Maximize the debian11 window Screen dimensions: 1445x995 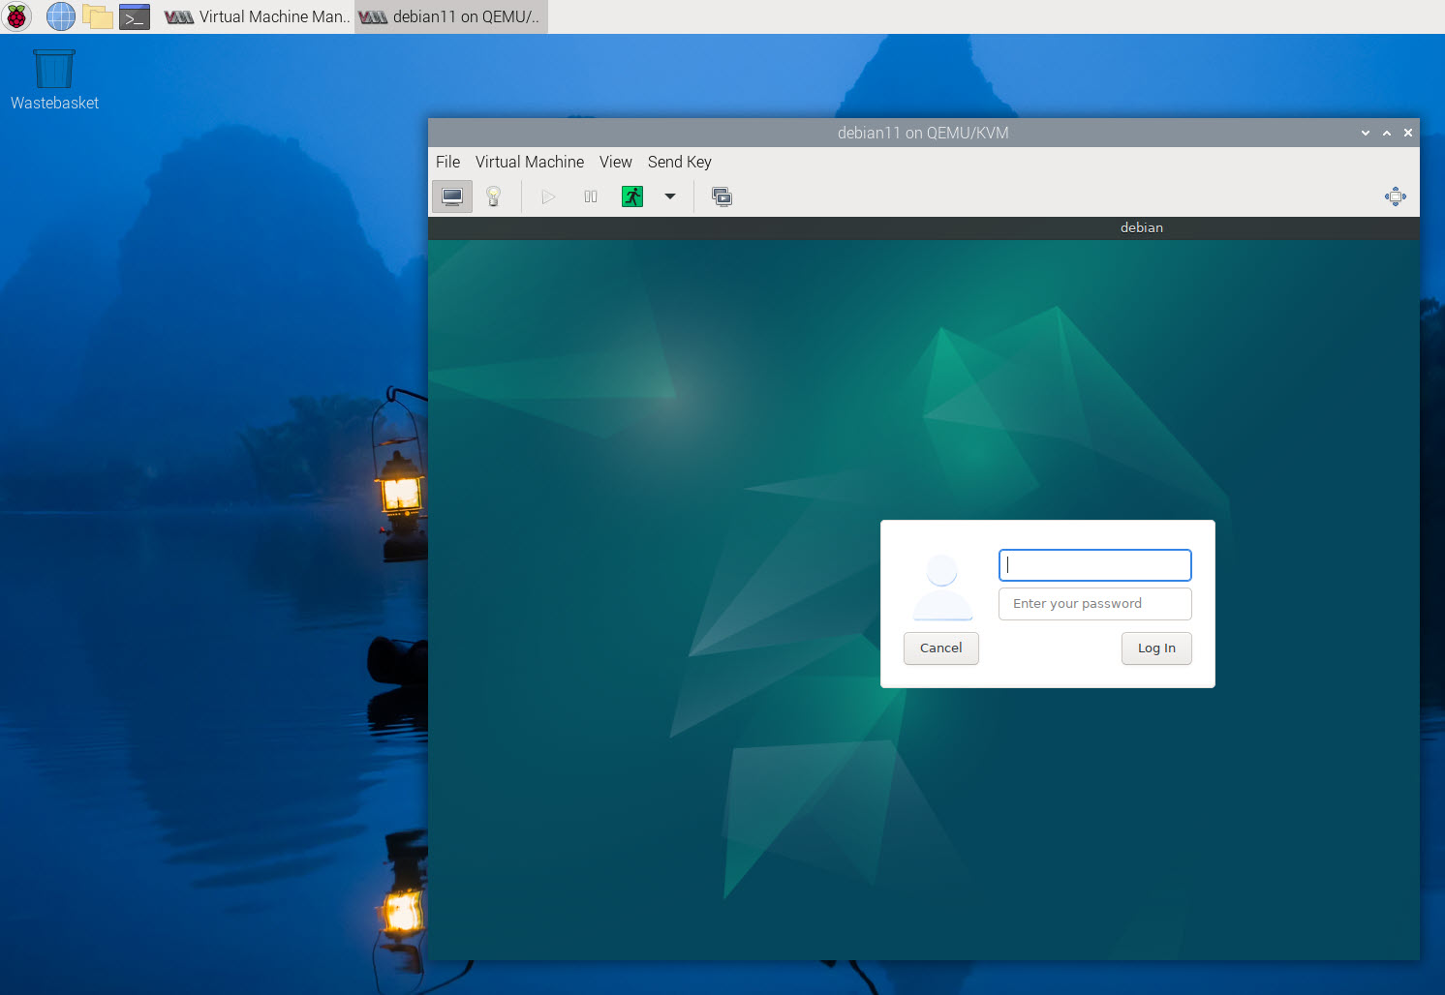click(1387, 133)
